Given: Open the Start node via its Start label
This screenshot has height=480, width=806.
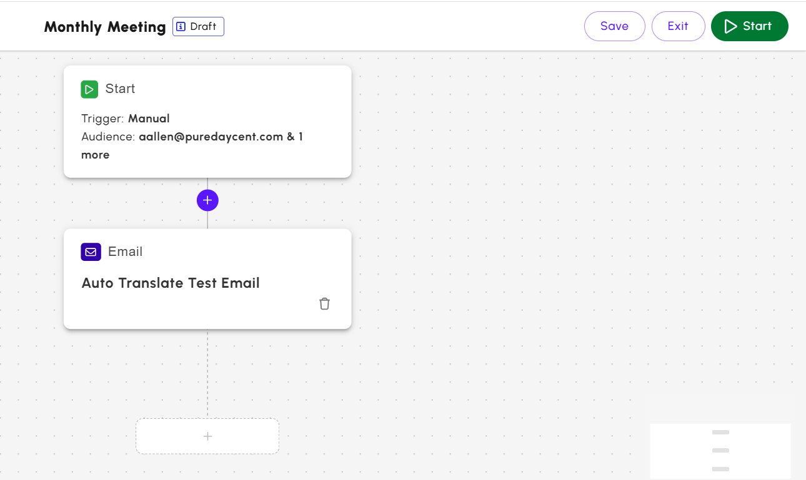Looking at the screenshot, I should tap(120, 89).
